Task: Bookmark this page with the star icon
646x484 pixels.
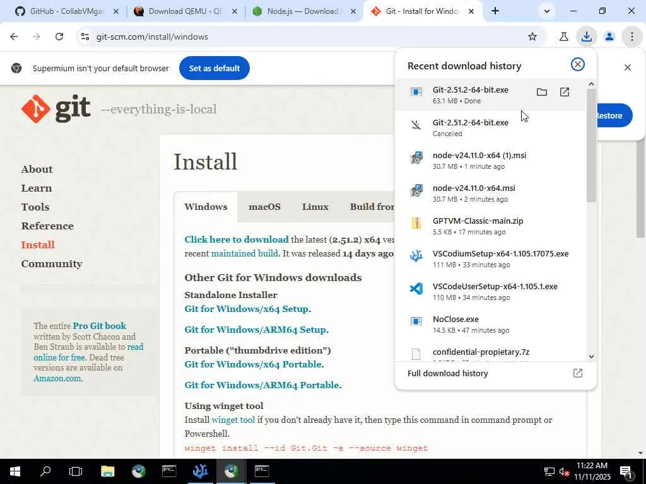Action: tap(532, 37)
